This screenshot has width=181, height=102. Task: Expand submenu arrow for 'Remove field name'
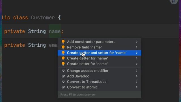coord(137,47)
